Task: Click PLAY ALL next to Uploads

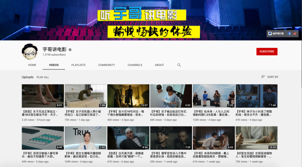Action: coord(43,77)
